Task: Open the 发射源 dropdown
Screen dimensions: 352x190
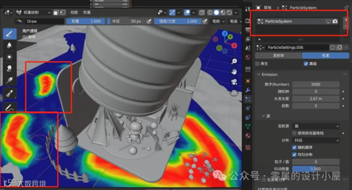Action: pos(316,126)
